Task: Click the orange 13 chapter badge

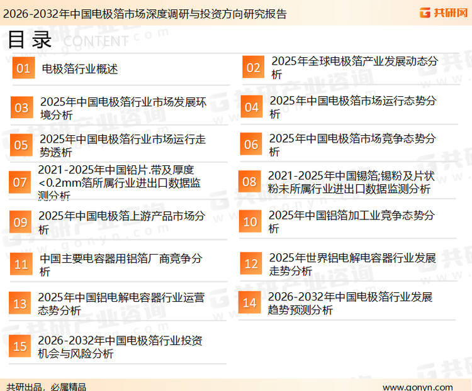Action: click(x=20, y=303)
